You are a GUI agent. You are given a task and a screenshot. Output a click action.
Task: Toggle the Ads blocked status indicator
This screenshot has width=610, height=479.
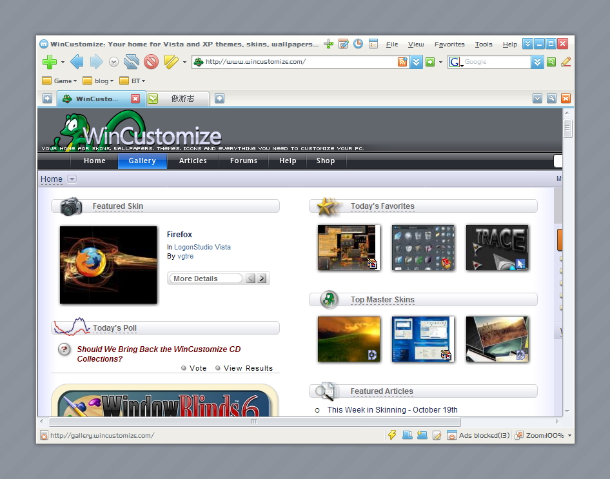(x=478, y=435)
